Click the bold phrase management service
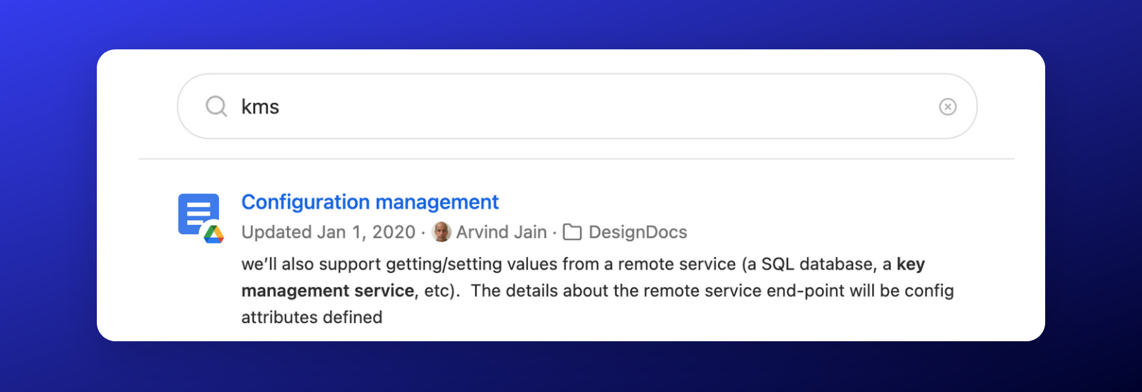The height and width of the screenshot is (392, 1142). [327, 290]
